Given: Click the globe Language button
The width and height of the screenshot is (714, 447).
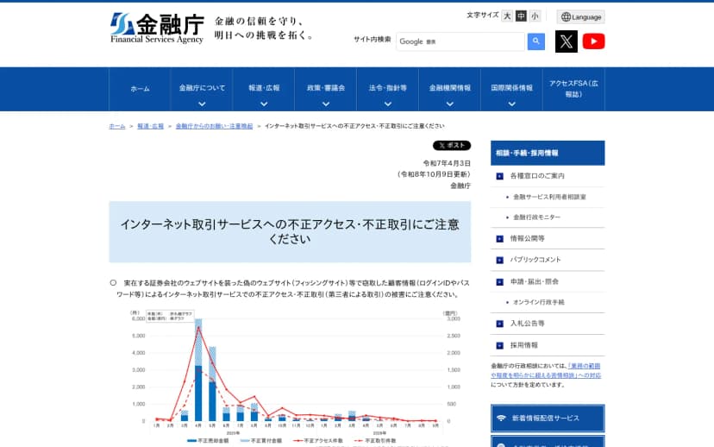Looking at the screenshot, I should [580, 17].
